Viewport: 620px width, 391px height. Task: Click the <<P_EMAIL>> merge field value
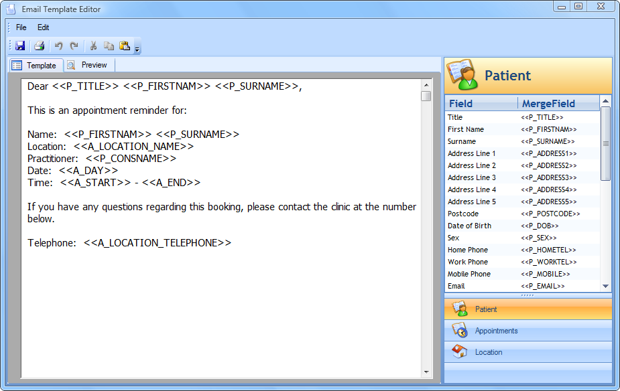coord(542,286)
